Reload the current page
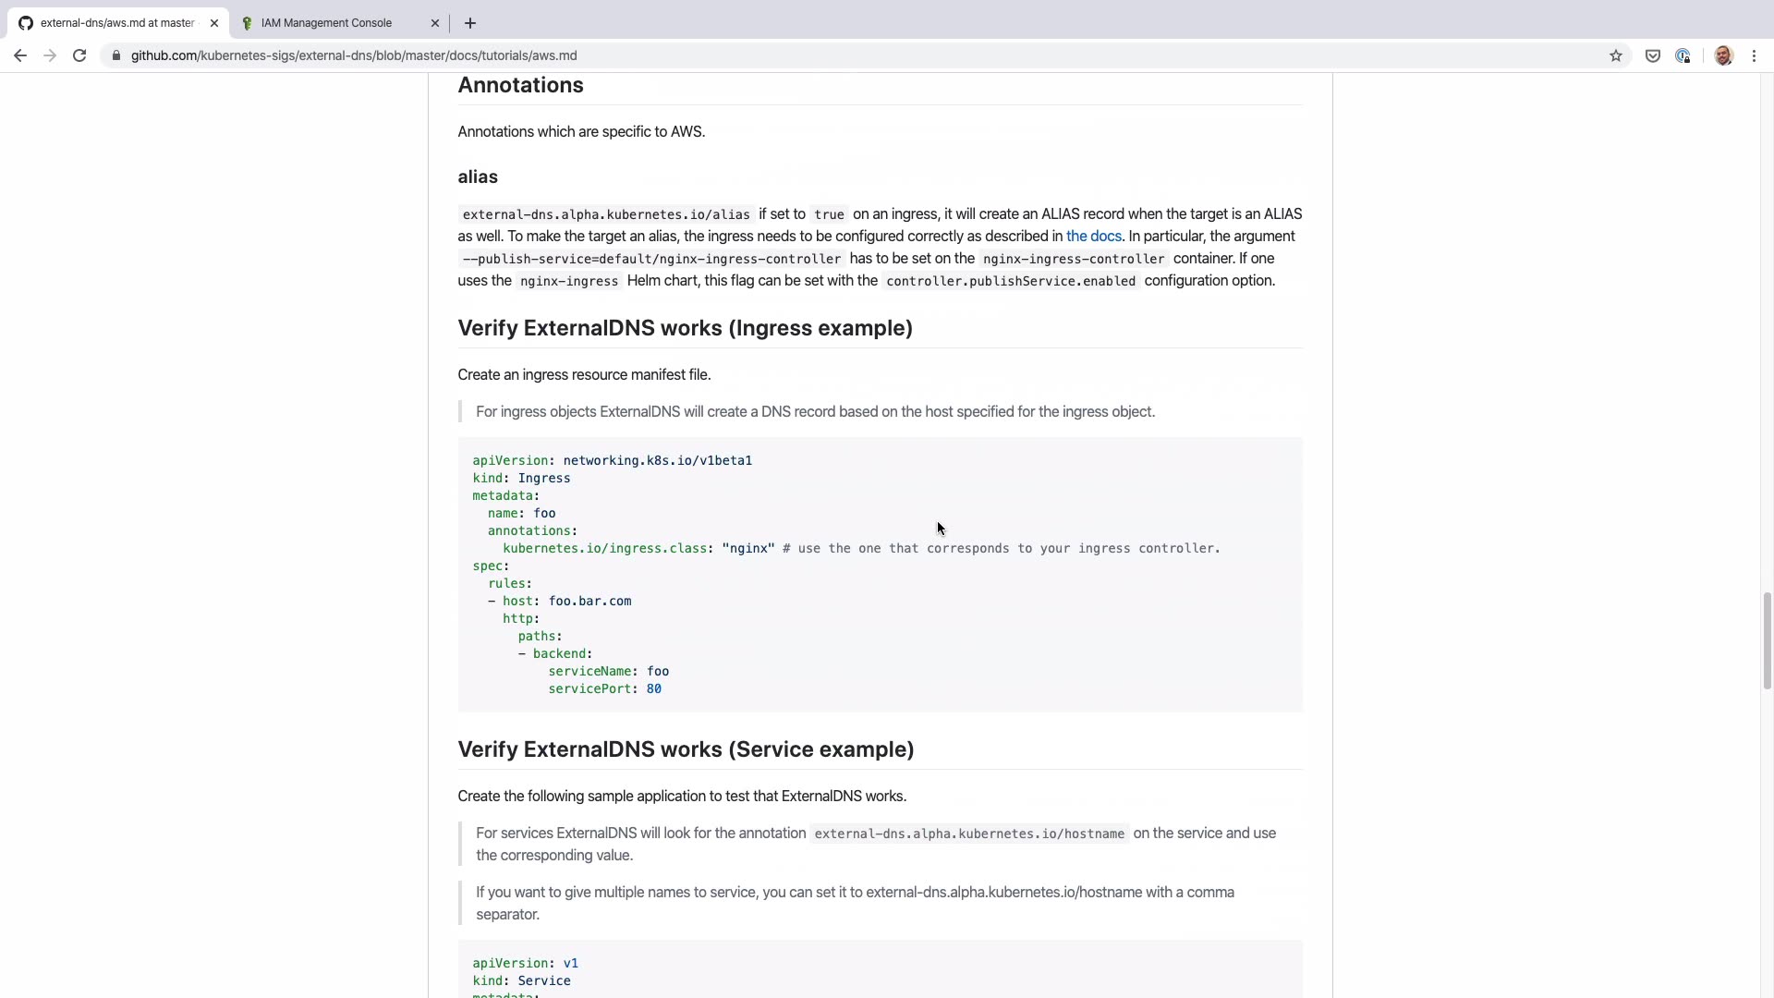The image size is (1774, 998). click(79, 55)
